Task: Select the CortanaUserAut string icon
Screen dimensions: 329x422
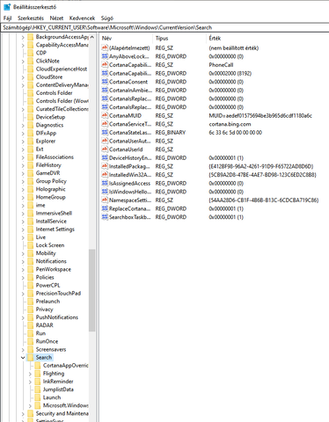Action: click(105, 141)
